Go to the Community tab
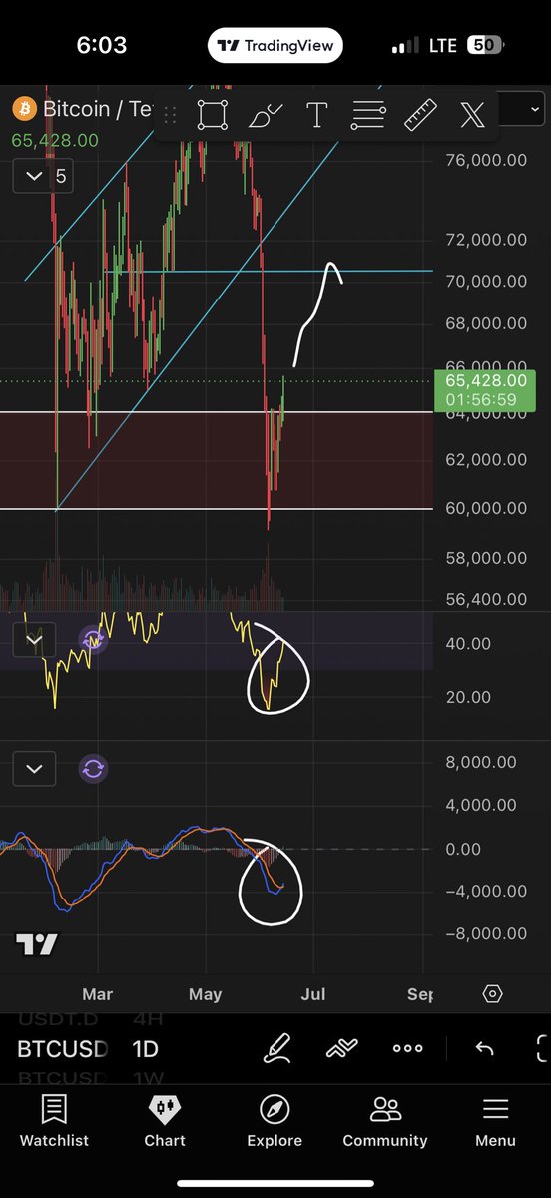 385,1121
